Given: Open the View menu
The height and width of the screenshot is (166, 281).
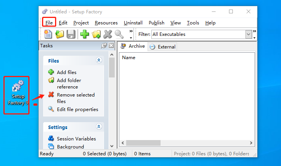Looking at the screenshot, I should click(x=175, y=23).
